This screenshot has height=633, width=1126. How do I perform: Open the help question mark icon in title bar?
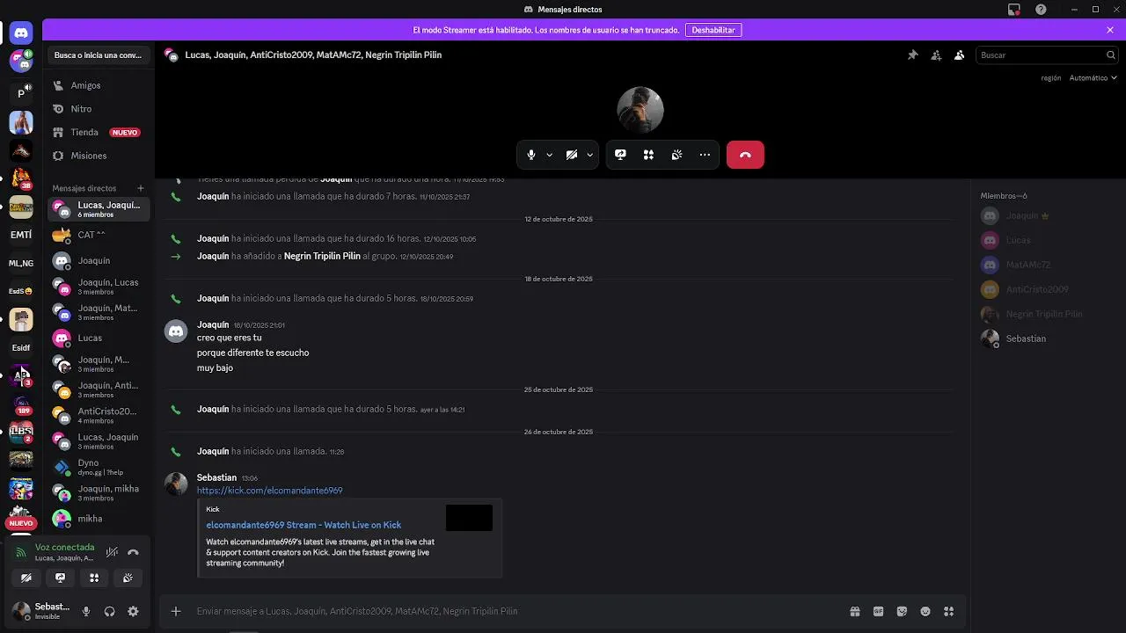coord(1042,10)
